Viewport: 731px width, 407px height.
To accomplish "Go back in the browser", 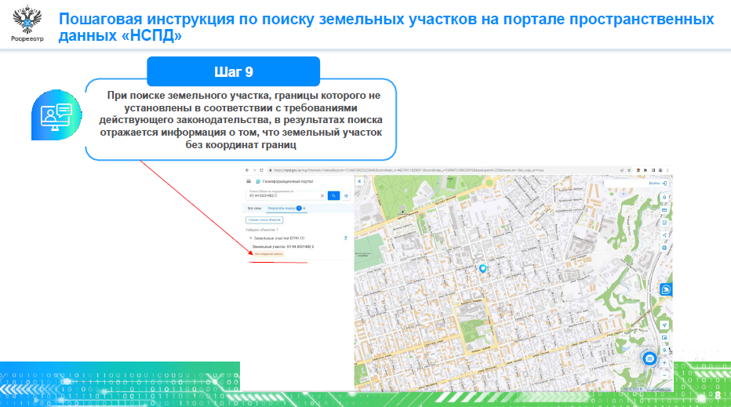I will [247, 170].
